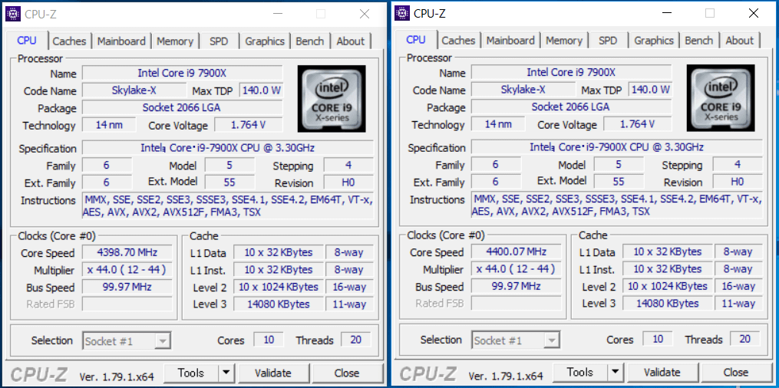Click Core Voltage 1.764 V in left window
779x388 pixels.
pos(249,125)
